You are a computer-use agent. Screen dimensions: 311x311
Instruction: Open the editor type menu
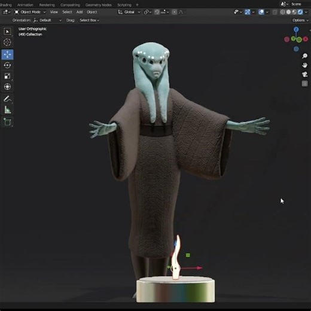(x=7, y=12)
